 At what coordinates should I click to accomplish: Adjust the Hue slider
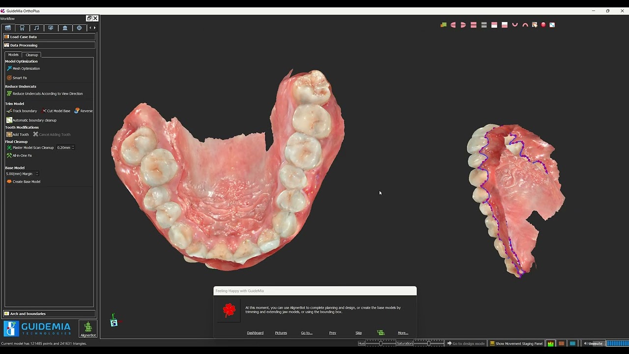click(x=381, y=343)
